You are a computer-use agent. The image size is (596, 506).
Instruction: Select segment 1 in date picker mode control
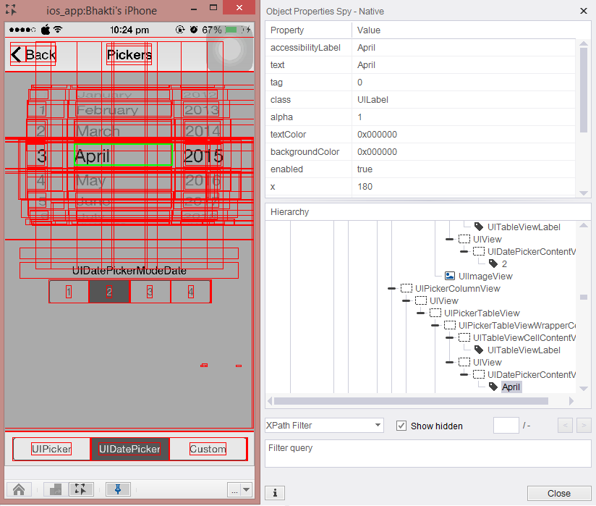point(69,292)
